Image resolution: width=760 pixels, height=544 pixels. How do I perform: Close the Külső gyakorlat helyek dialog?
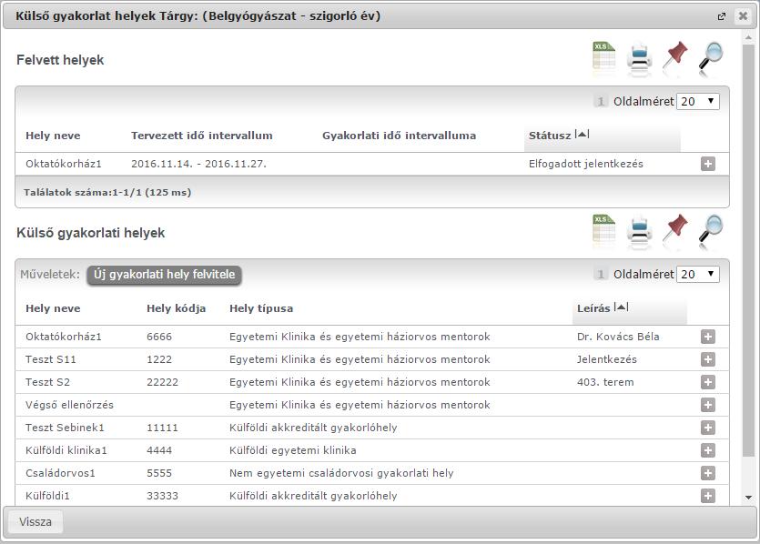[743, 16]
